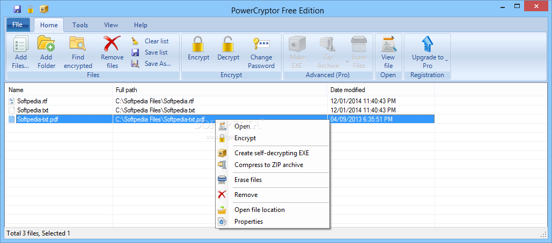
Task: Click the Properties icon in context menu
Action: [222, 222]
